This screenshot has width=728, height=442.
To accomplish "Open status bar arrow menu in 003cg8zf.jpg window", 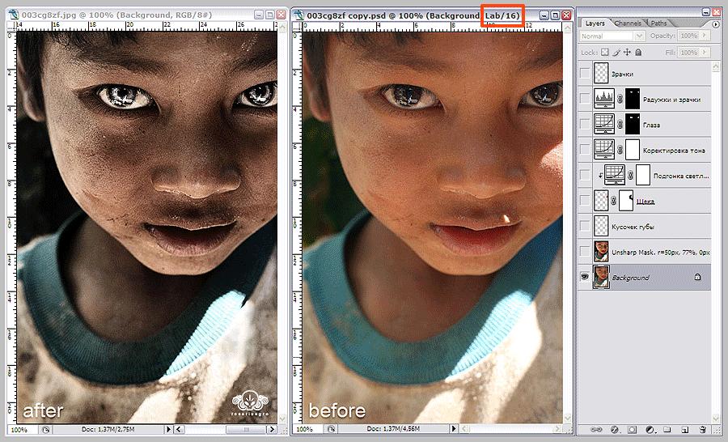I will (168, 429).
